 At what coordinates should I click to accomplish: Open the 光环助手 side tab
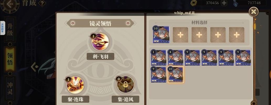tap(3, 28)
